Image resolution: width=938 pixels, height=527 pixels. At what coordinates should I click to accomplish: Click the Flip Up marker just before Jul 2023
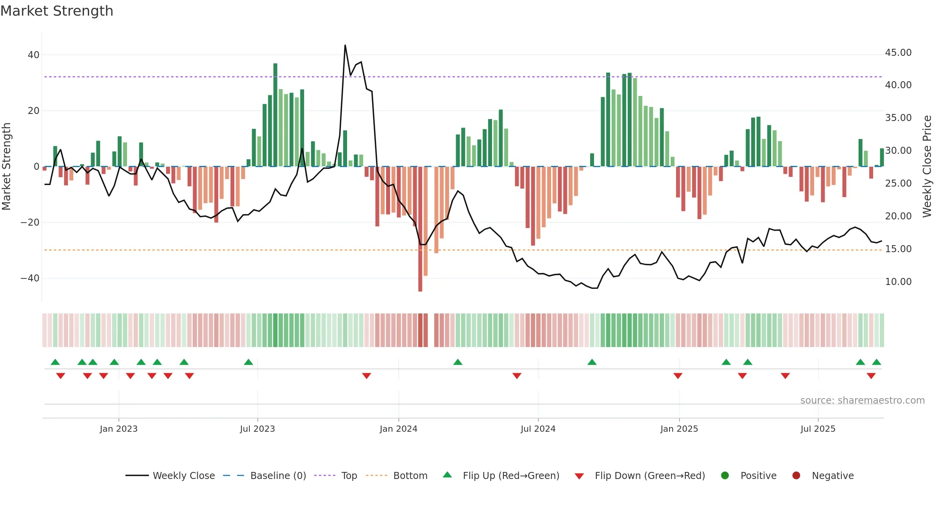[249, 362]
